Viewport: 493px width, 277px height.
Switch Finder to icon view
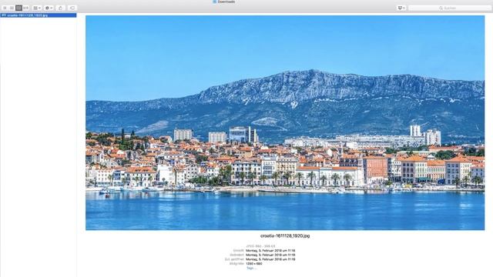[x=5, y=8]
